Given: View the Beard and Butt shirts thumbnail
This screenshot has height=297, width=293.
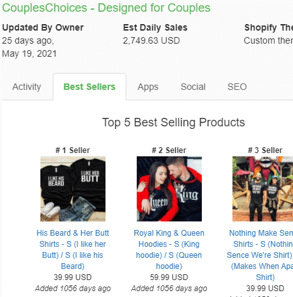Looking at the screenshot, I should (73, 189).
